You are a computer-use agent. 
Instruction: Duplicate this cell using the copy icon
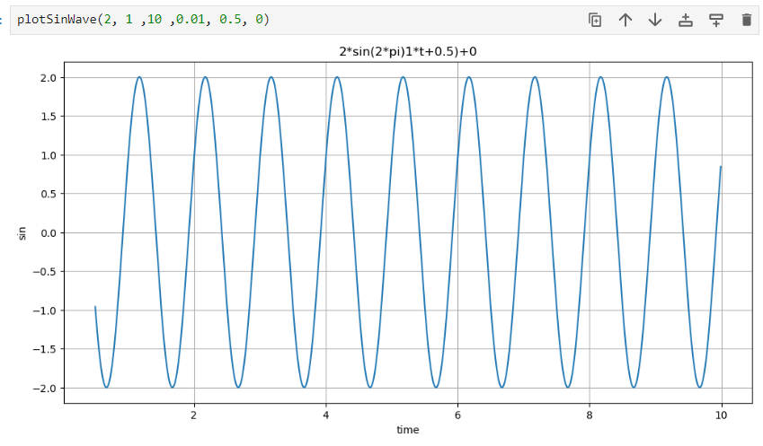pos(595,20)
